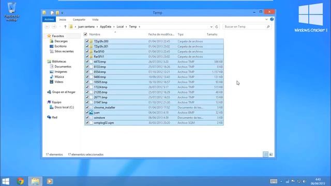Open the Compartir ribbon tab
This screenshot has height=186, width=331.
pos(79,20)
